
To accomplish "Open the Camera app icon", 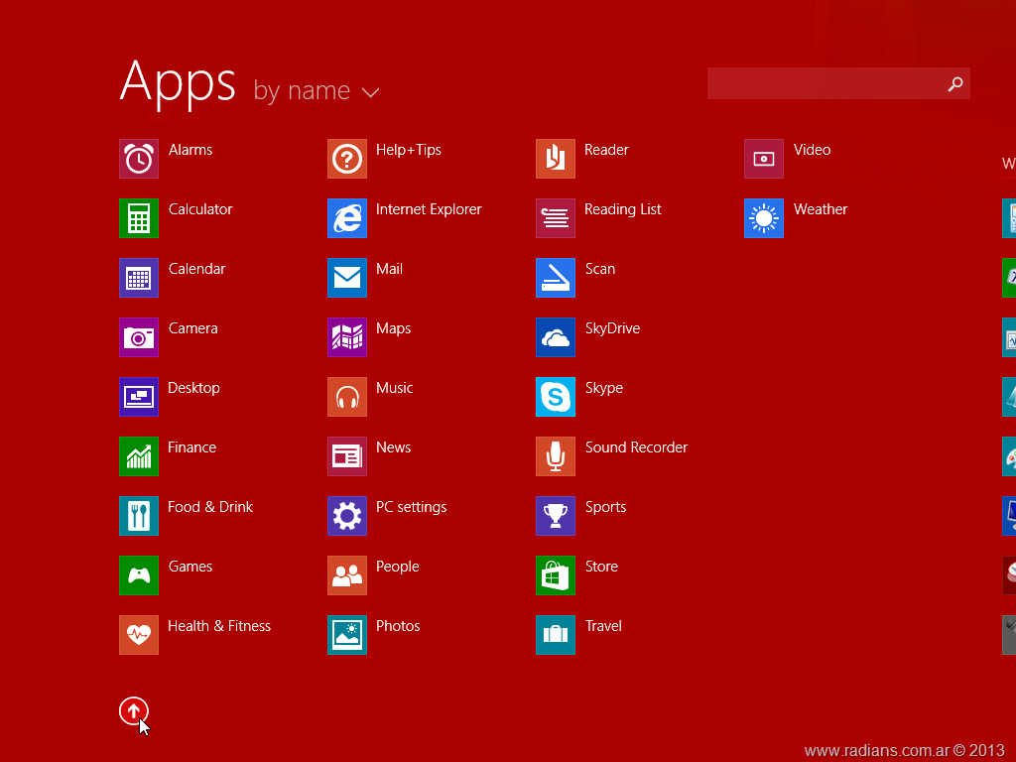I will (x=139, y=337).
